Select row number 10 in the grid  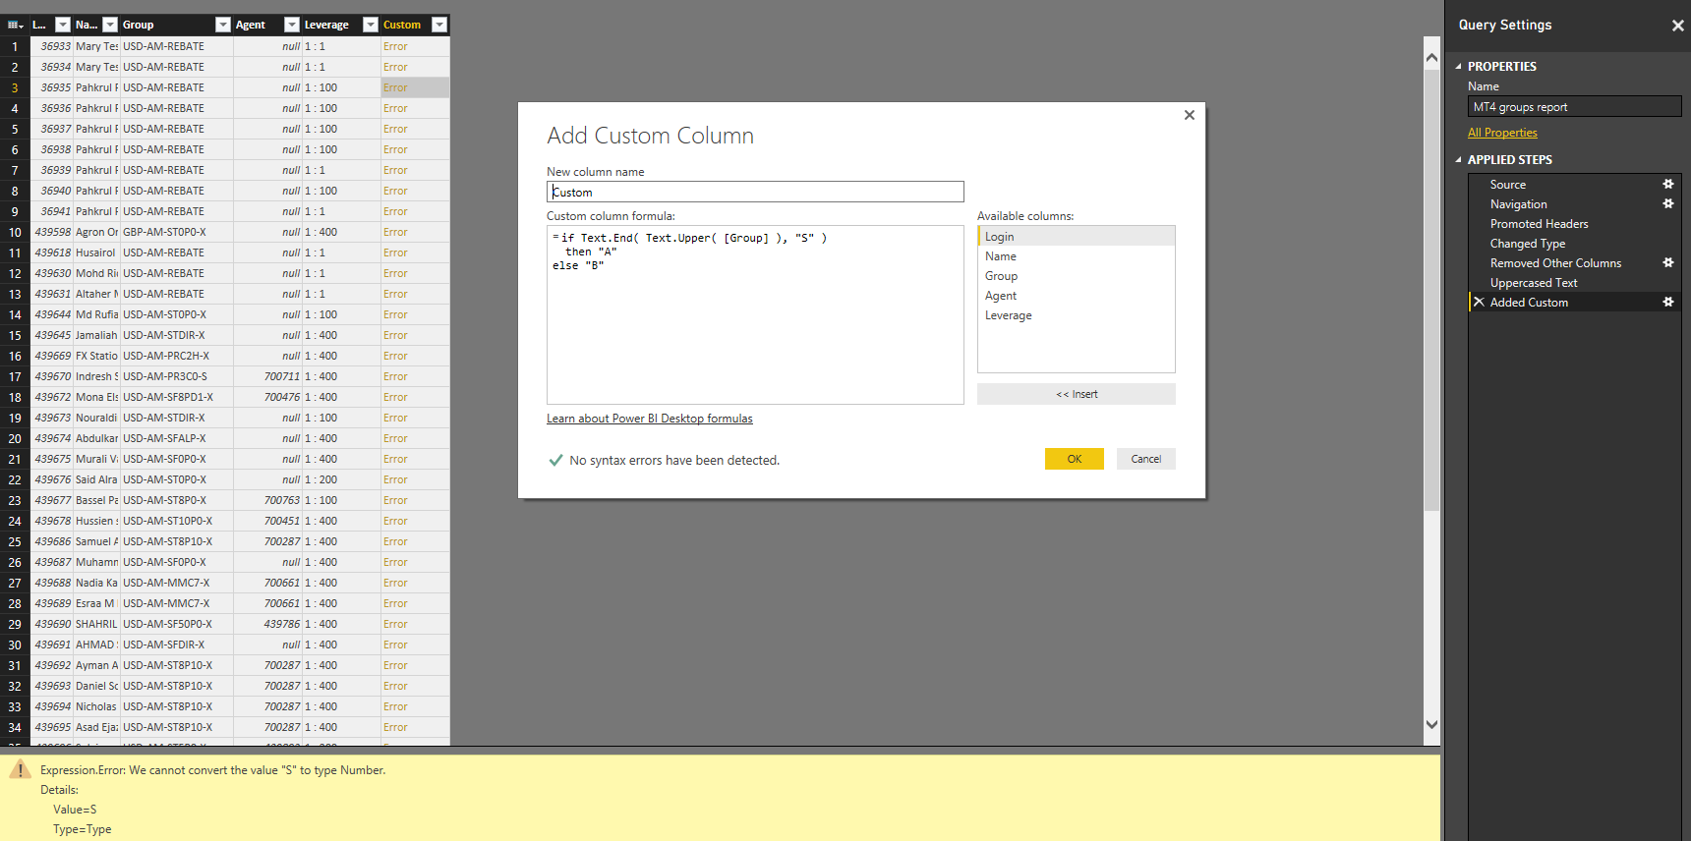pos(15,232)
